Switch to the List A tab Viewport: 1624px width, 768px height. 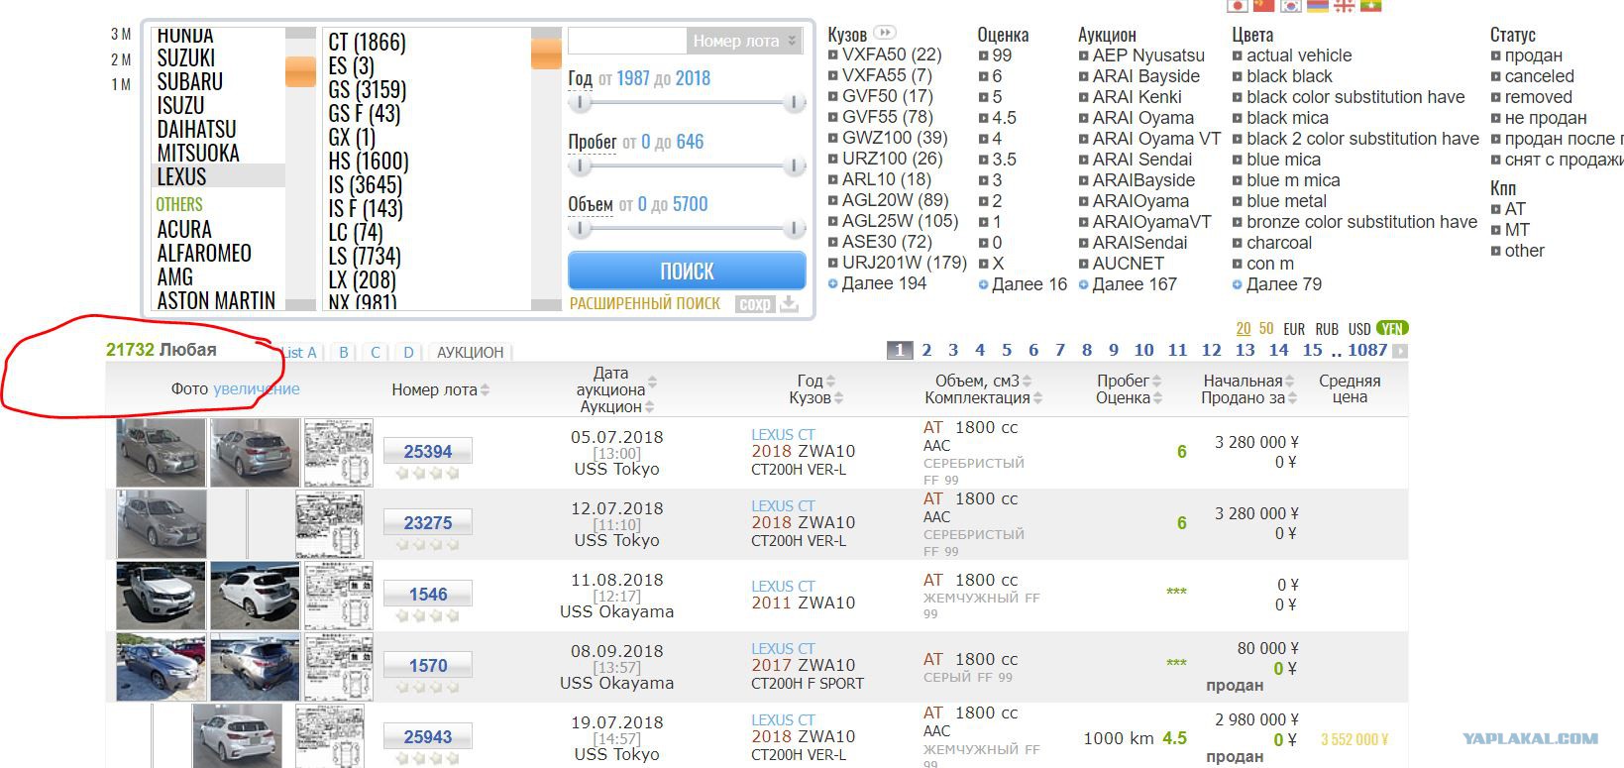point(298,353)
